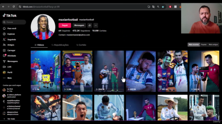Open the screaming Ronaldo close-up video

(x=77, y=107)
